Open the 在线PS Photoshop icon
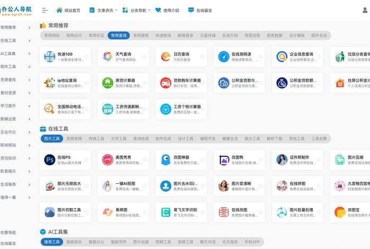 click(x=50, y=159)
